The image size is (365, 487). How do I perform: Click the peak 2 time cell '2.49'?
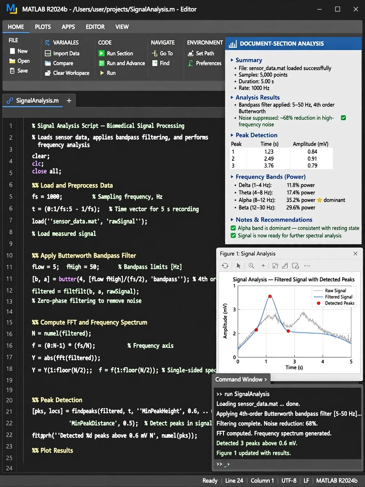coord(268,159)
